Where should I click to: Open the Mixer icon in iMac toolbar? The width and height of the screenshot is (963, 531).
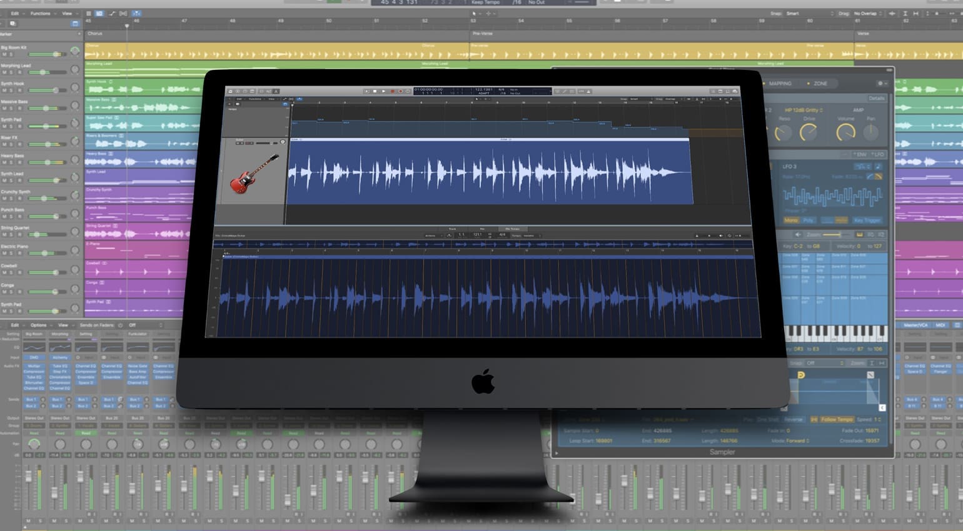tap(269, 91)
